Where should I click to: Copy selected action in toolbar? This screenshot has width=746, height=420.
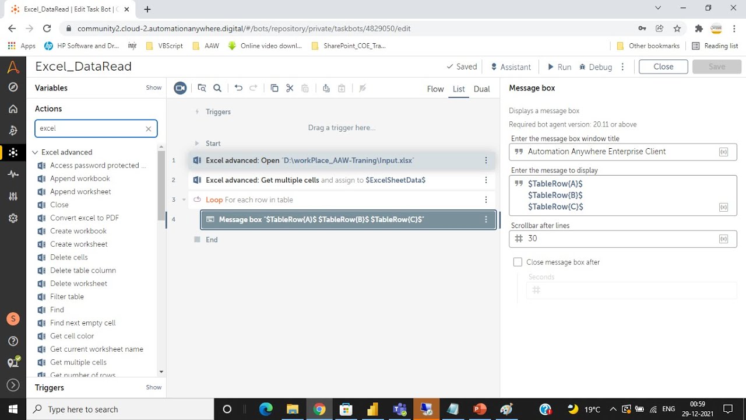click(275, 88)
